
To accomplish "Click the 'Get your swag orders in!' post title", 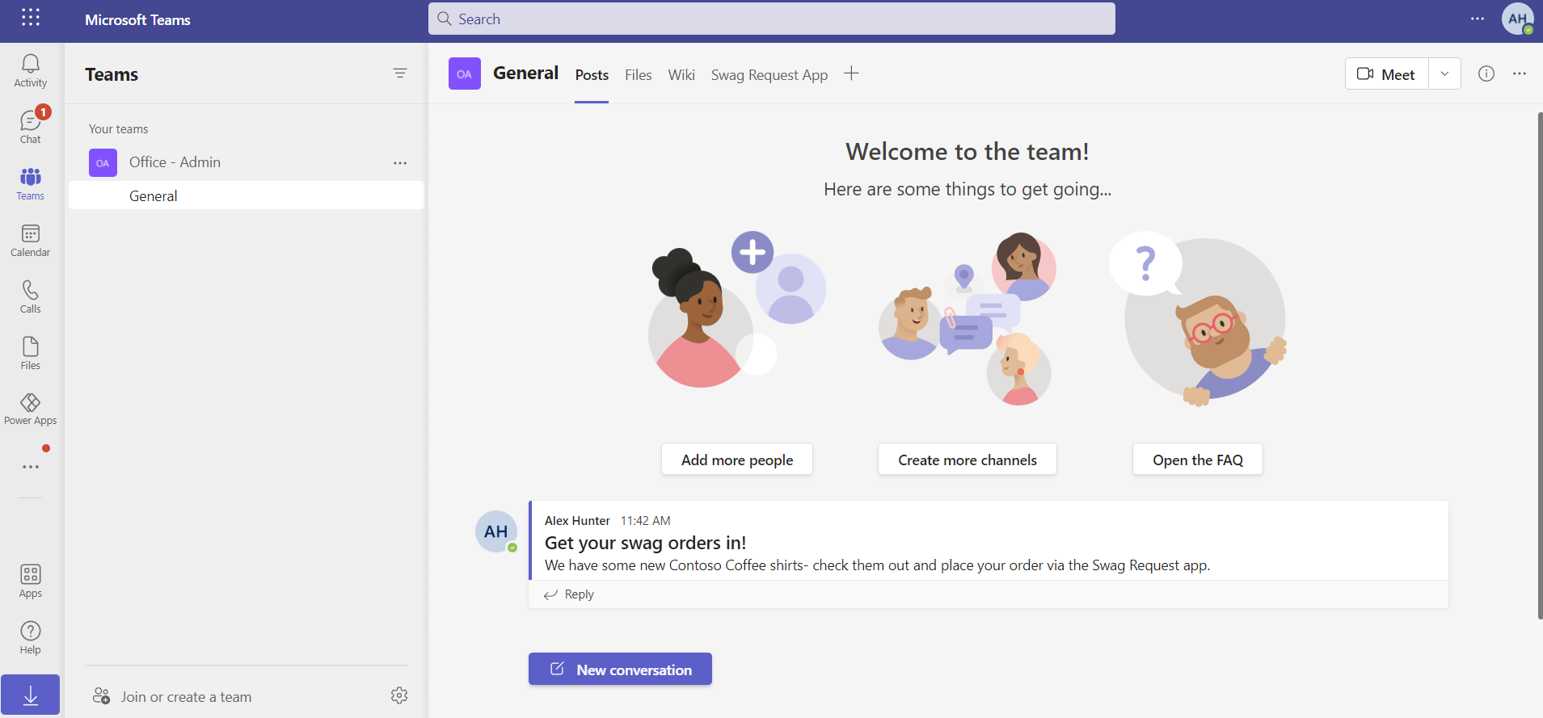I will [x=645, y=543].
